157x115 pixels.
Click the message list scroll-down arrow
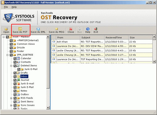154,61
